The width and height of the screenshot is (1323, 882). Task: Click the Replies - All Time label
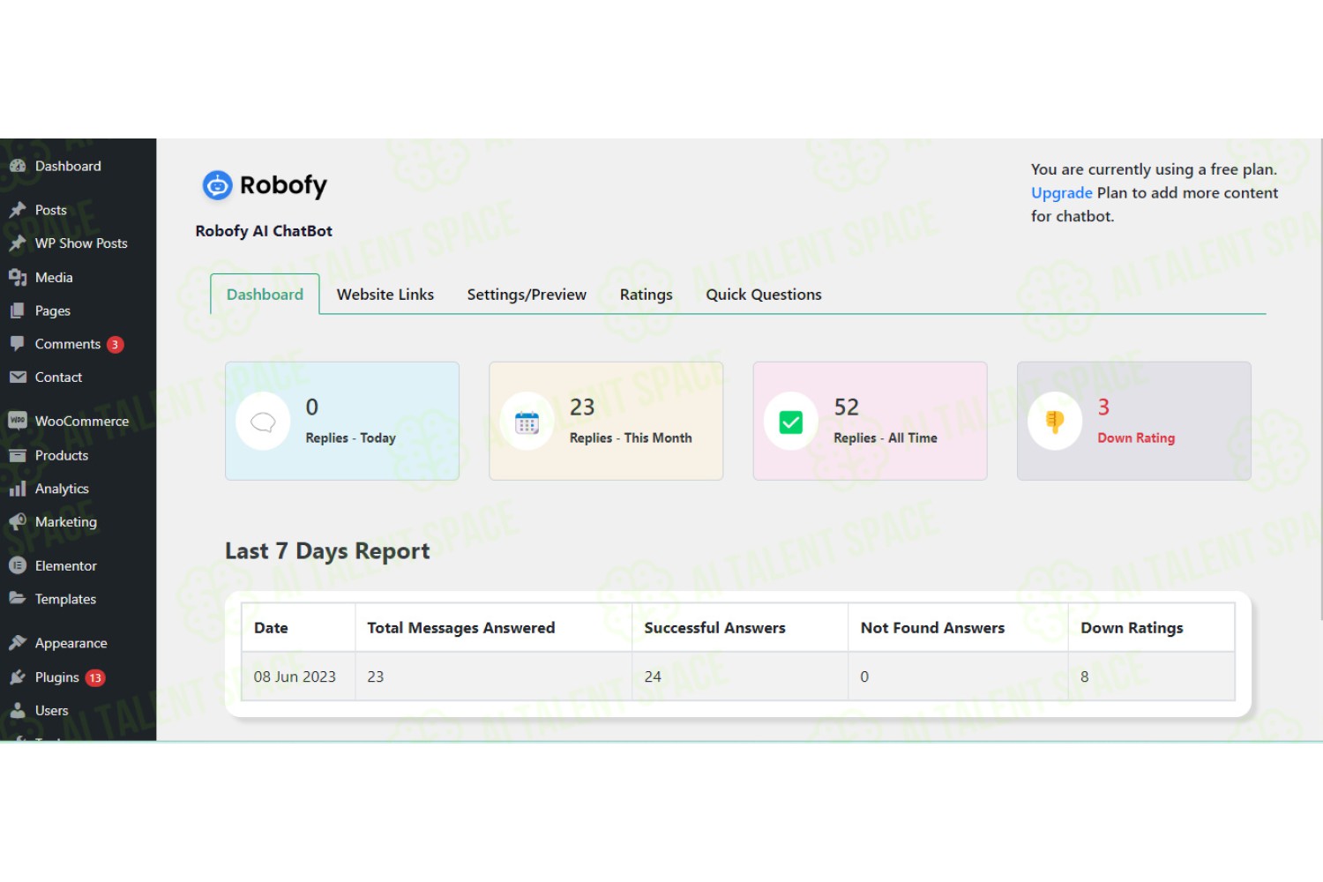[886, 437]
